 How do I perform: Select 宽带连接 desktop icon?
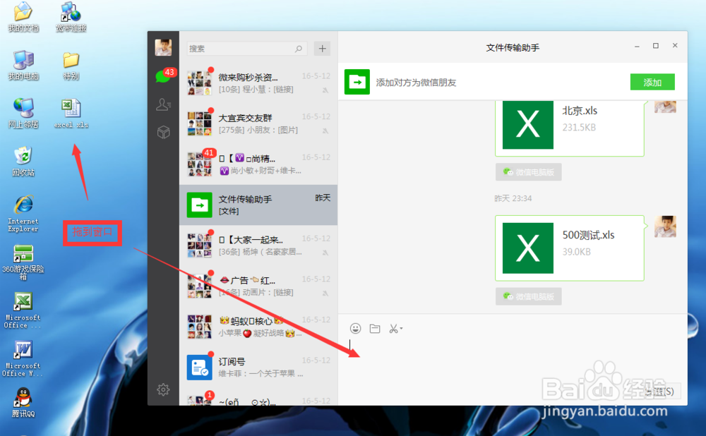click(71, 17)
